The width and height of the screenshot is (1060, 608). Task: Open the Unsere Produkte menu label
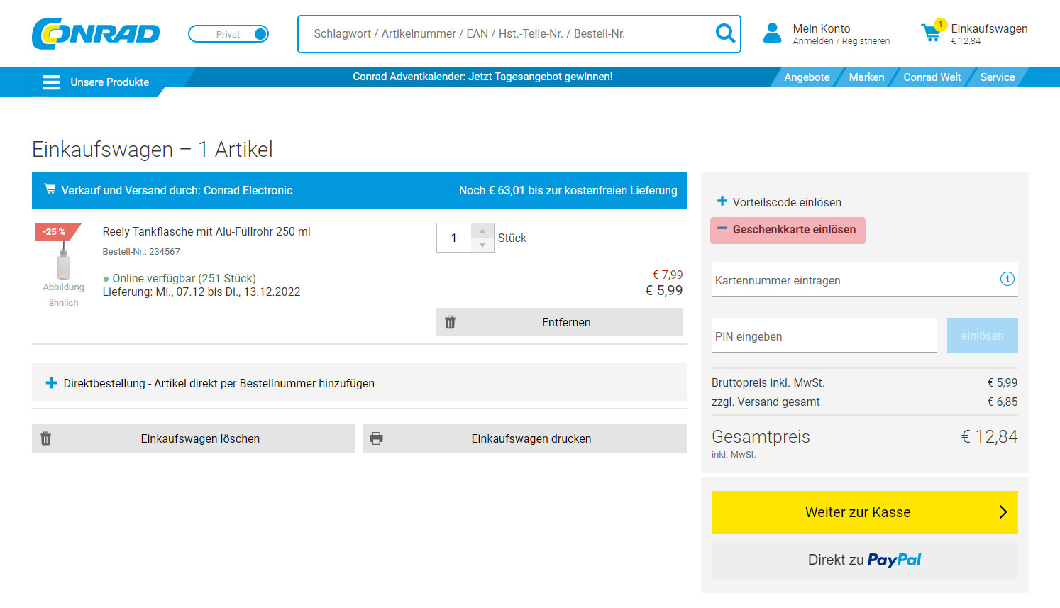[x=110, y=82]
